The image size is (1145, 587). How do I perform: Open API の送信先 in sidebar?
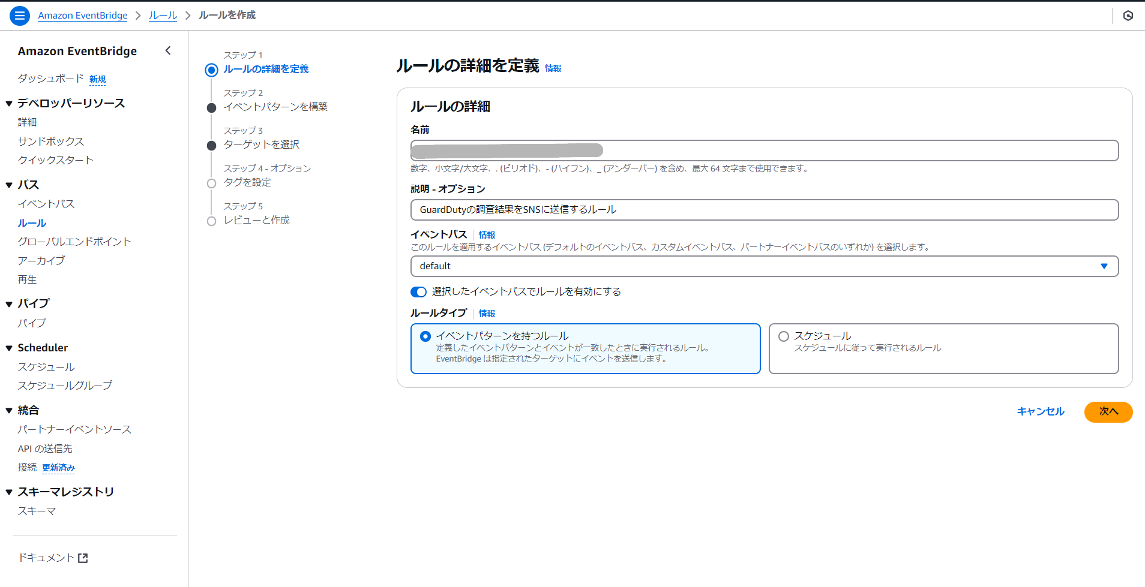coord(45,448)
